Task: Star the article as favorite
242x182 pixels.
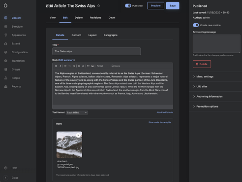Action: [98, 6]
